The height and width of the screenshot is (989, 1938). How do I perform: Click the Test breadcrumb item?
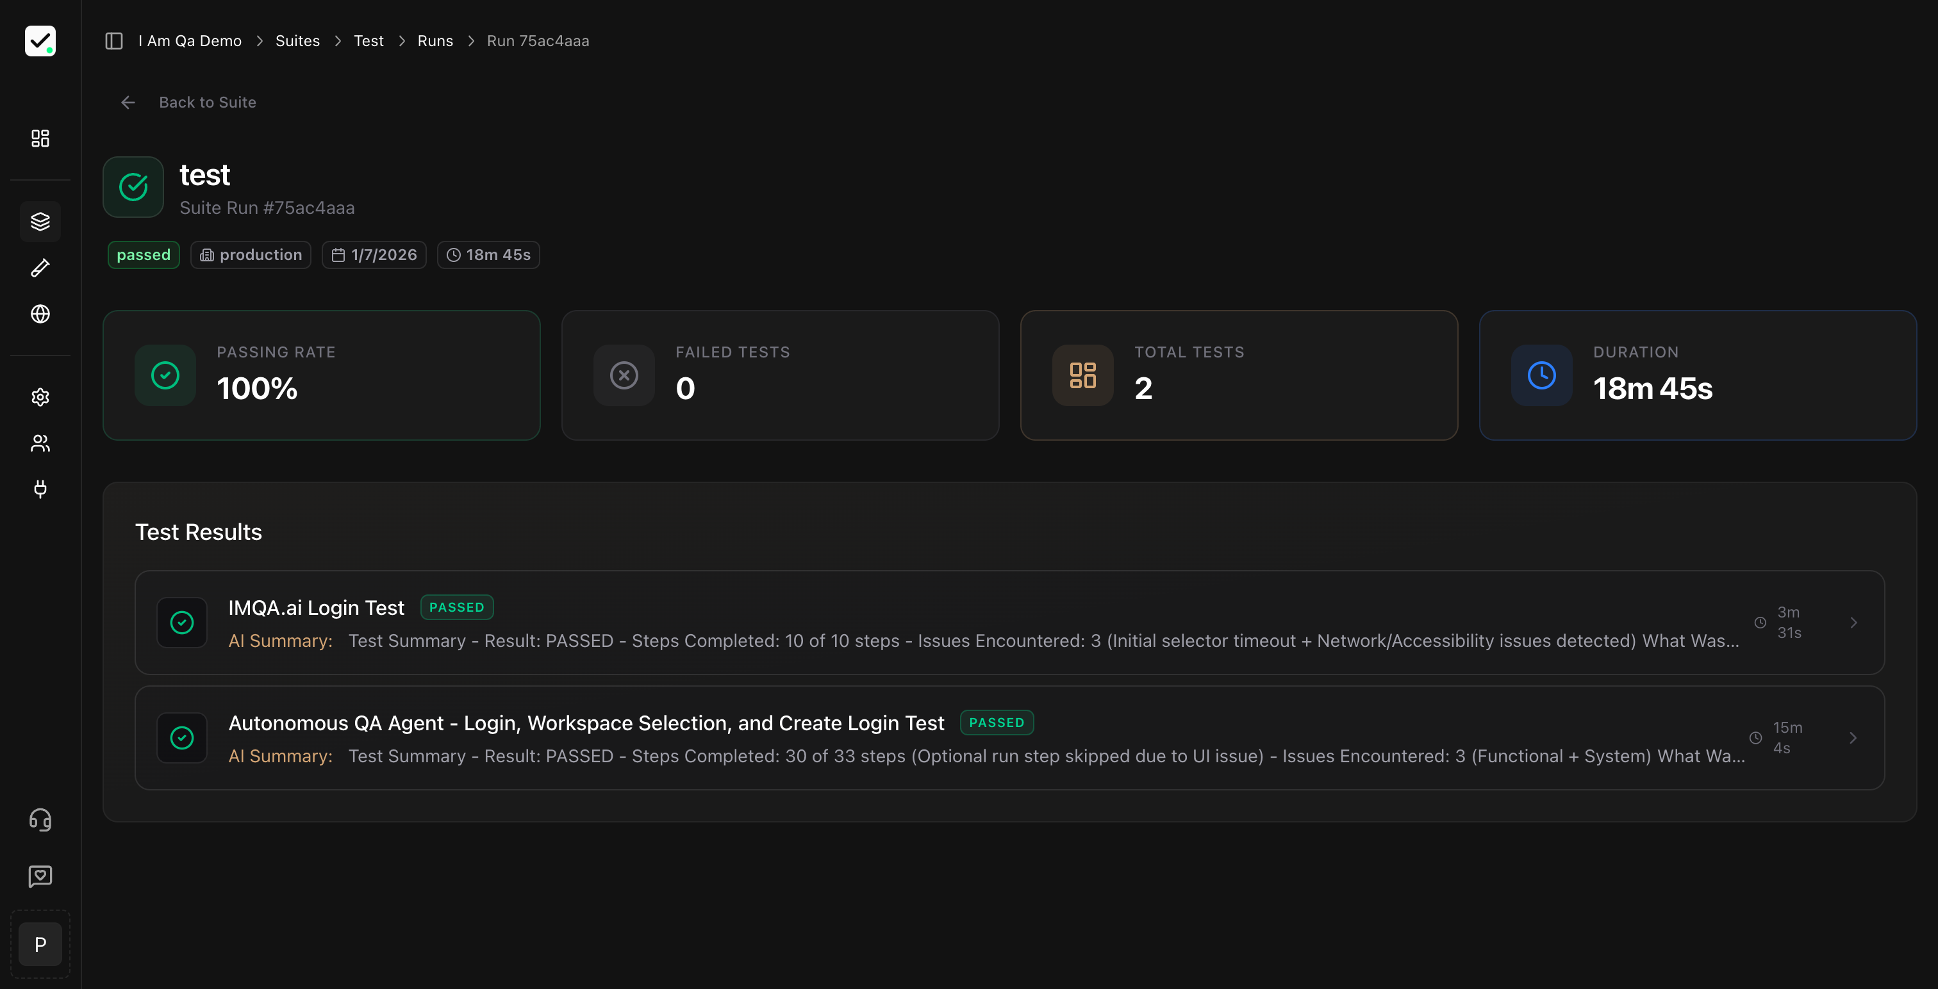coord(368,40)
